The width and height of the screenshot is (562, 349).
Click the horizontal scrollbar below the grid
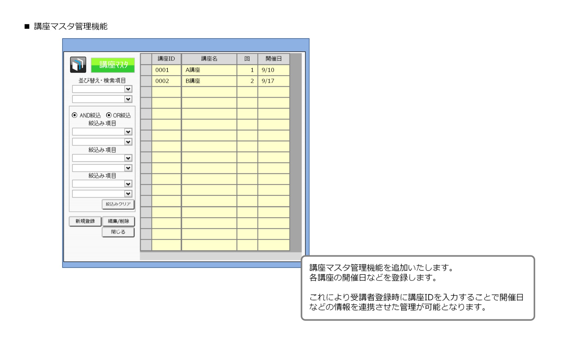(x=221, y=256)
